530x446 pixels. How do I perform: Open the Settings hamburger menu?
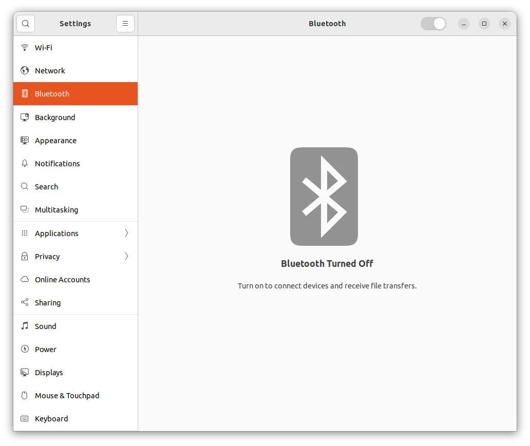click(125, 24)
